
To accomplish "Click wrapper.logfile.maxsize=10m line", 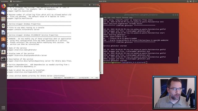I will click(19, 11).
